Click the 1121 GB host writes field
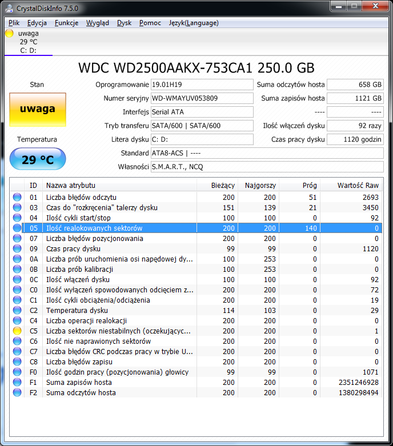Screen dimensions: 393x446 pos(355,98)
